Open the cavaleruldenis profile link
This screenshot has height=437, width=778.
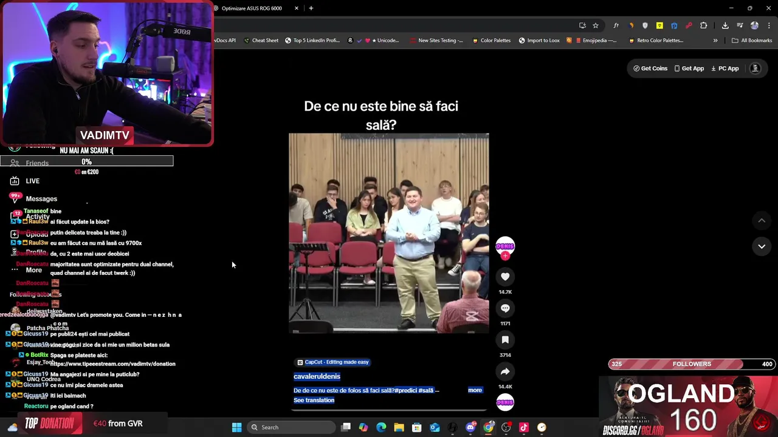317,376
